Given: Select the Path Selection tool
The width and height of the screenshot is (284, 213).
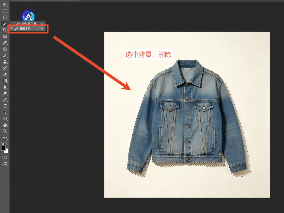Looking at the screenshot, I should pos(5,112).
